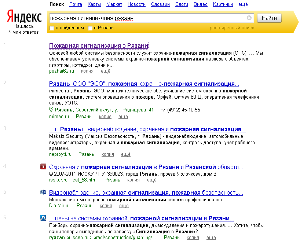The width and height of the screenshot is (300, 246).
Task: Clear the search query using the X icon
Action: click(249, 18)
